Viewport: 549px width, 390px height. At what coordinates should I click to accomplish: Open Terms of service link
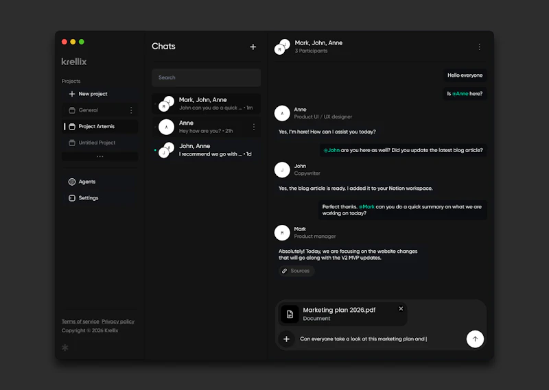(80, 321)
